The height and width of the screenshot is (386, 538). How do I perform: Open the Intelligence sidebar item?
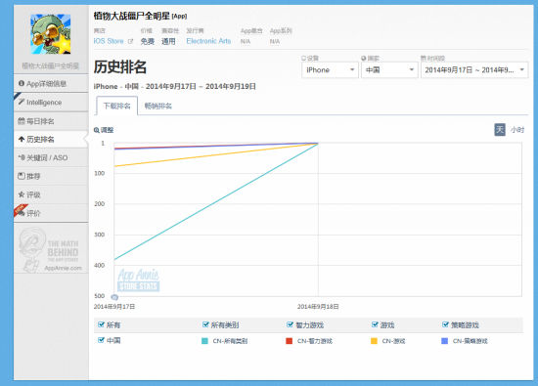pos(51,103)
